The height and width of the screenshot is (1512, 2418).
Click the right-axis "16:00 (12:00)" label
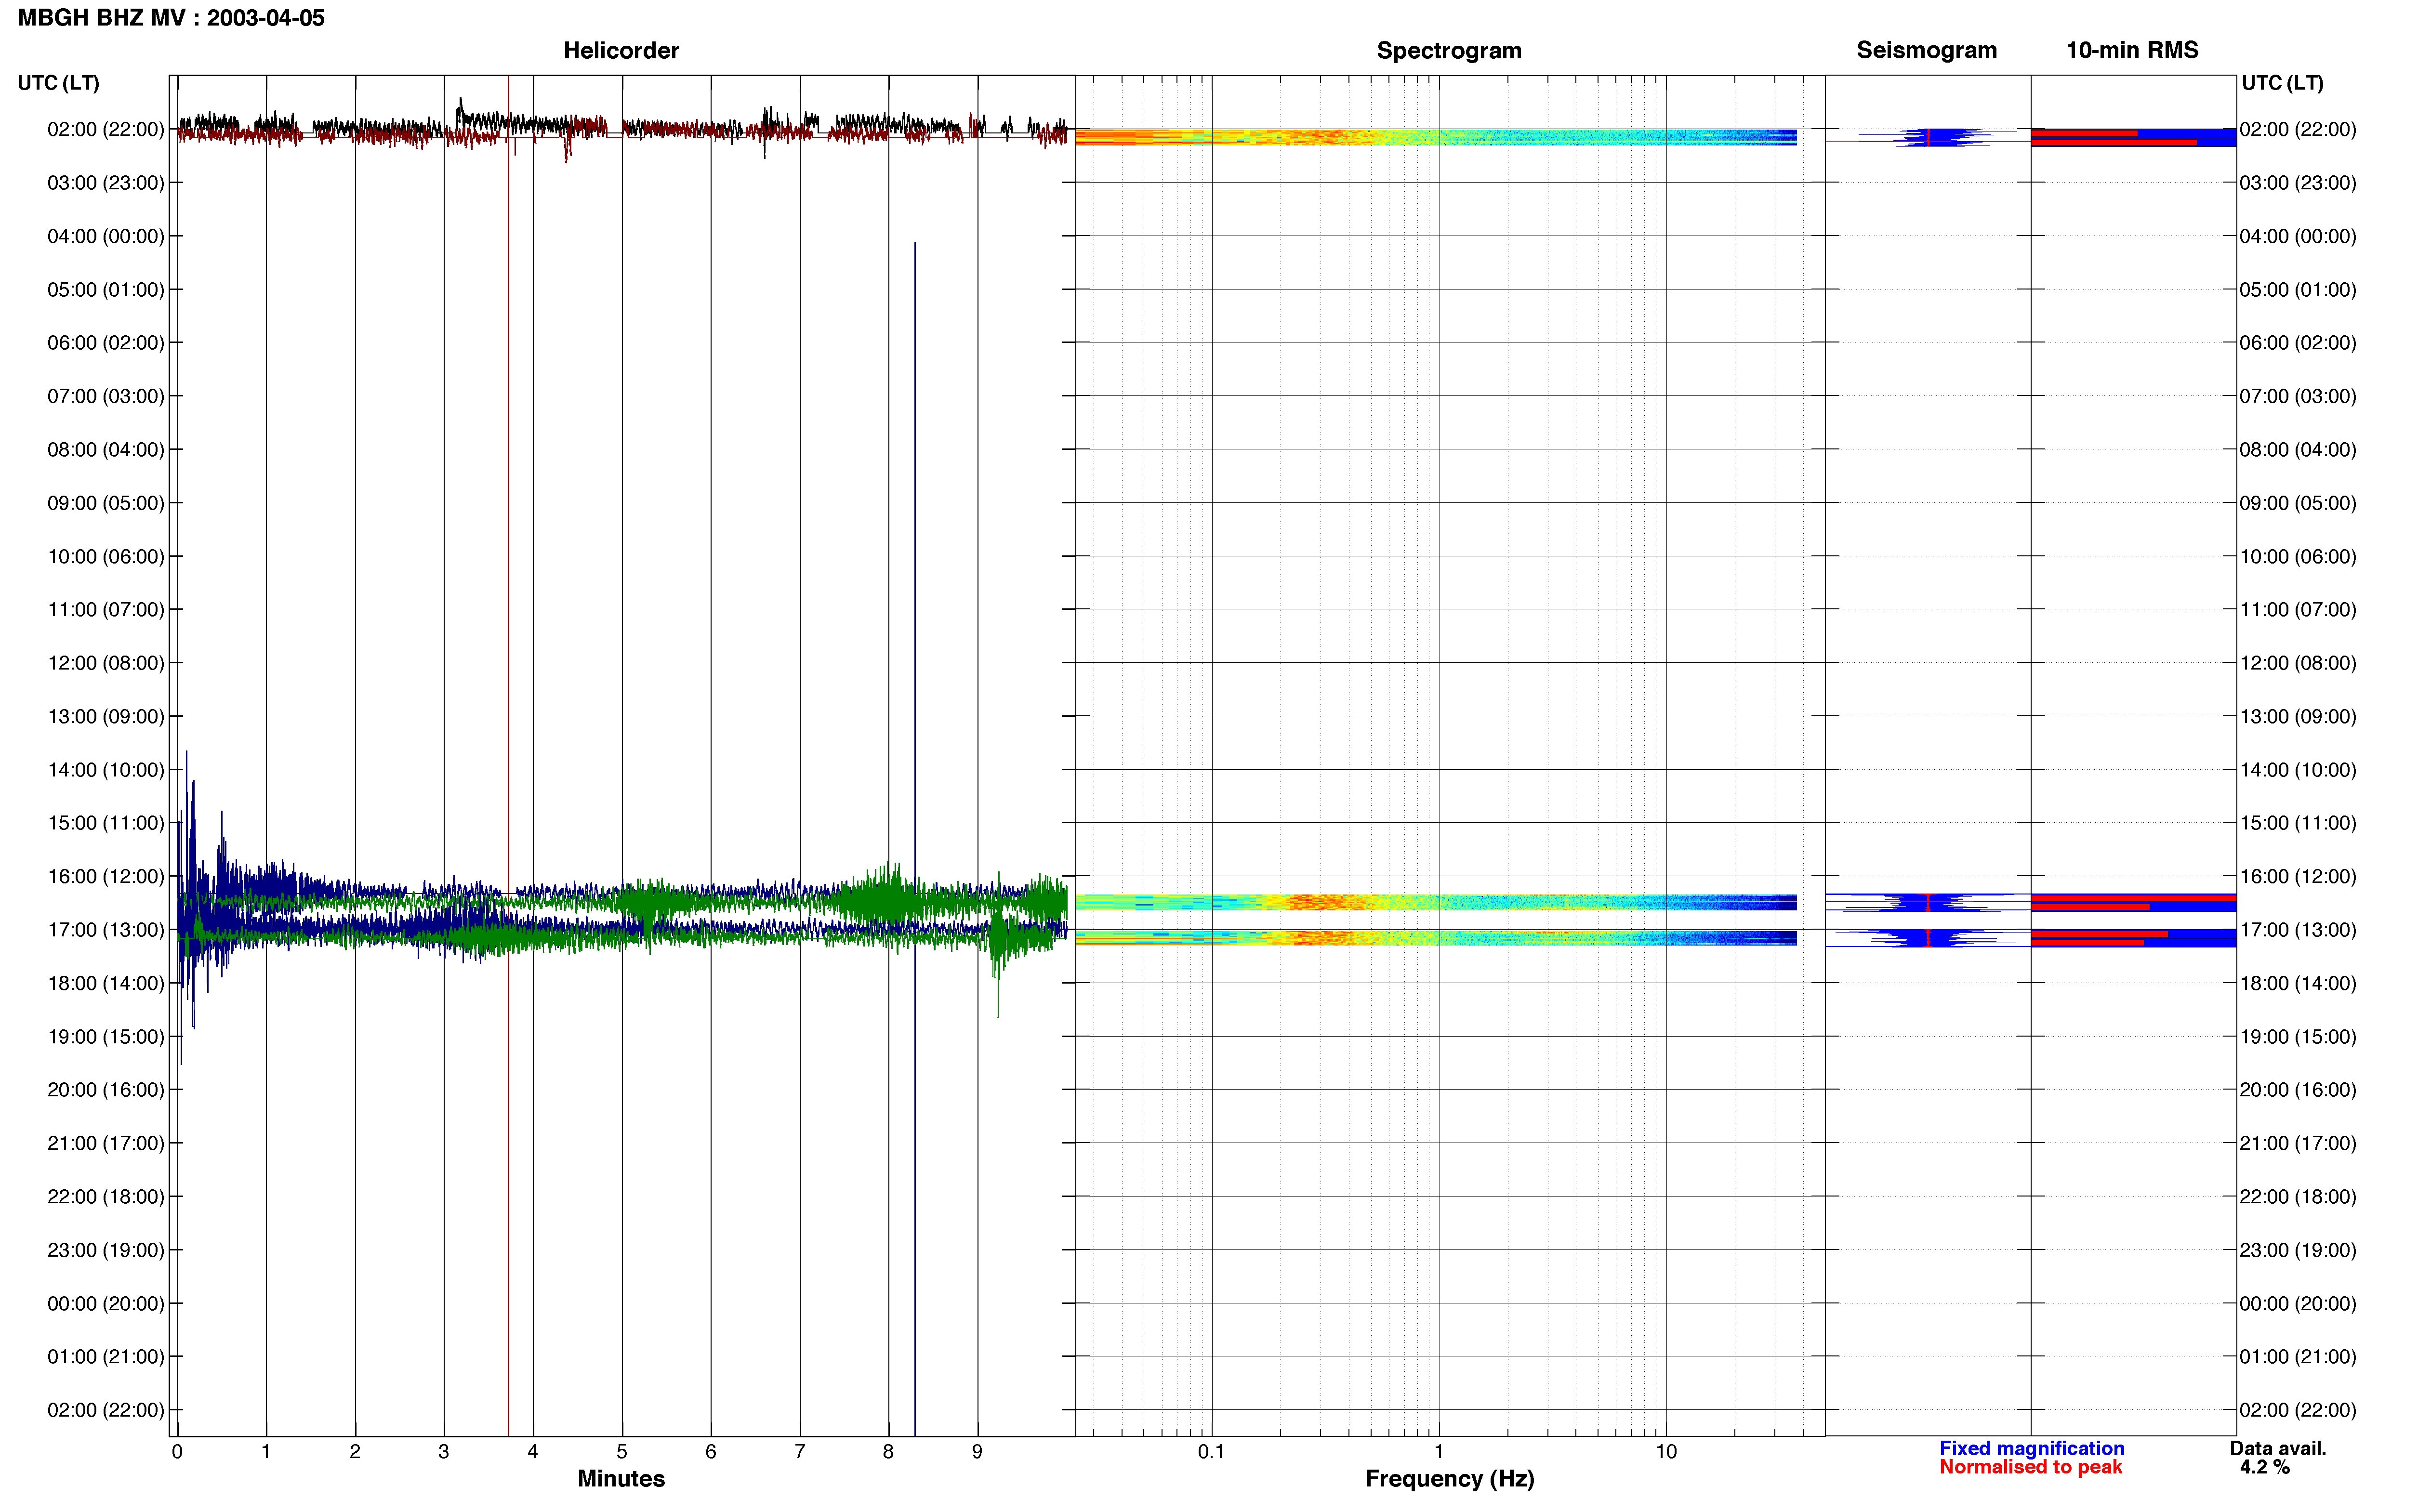click(2298, 876)
